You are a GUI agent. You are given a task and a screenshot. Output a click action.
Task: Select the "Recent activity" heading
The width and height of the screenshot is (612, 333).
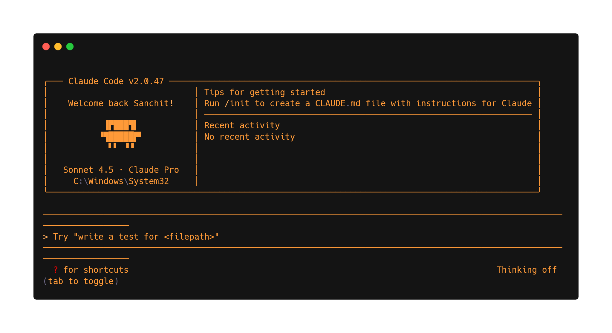tap(242, 126)
